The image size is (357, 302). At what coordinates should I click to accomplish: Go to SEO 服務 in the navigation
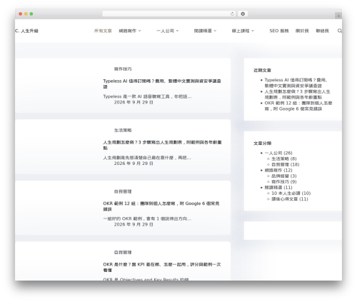[x=279, y=31]
